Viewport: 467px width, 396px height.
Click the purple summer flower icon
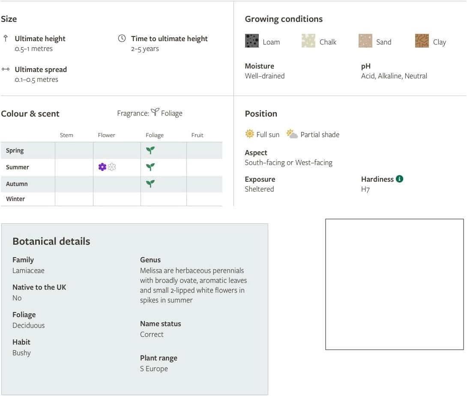[102, 167]
